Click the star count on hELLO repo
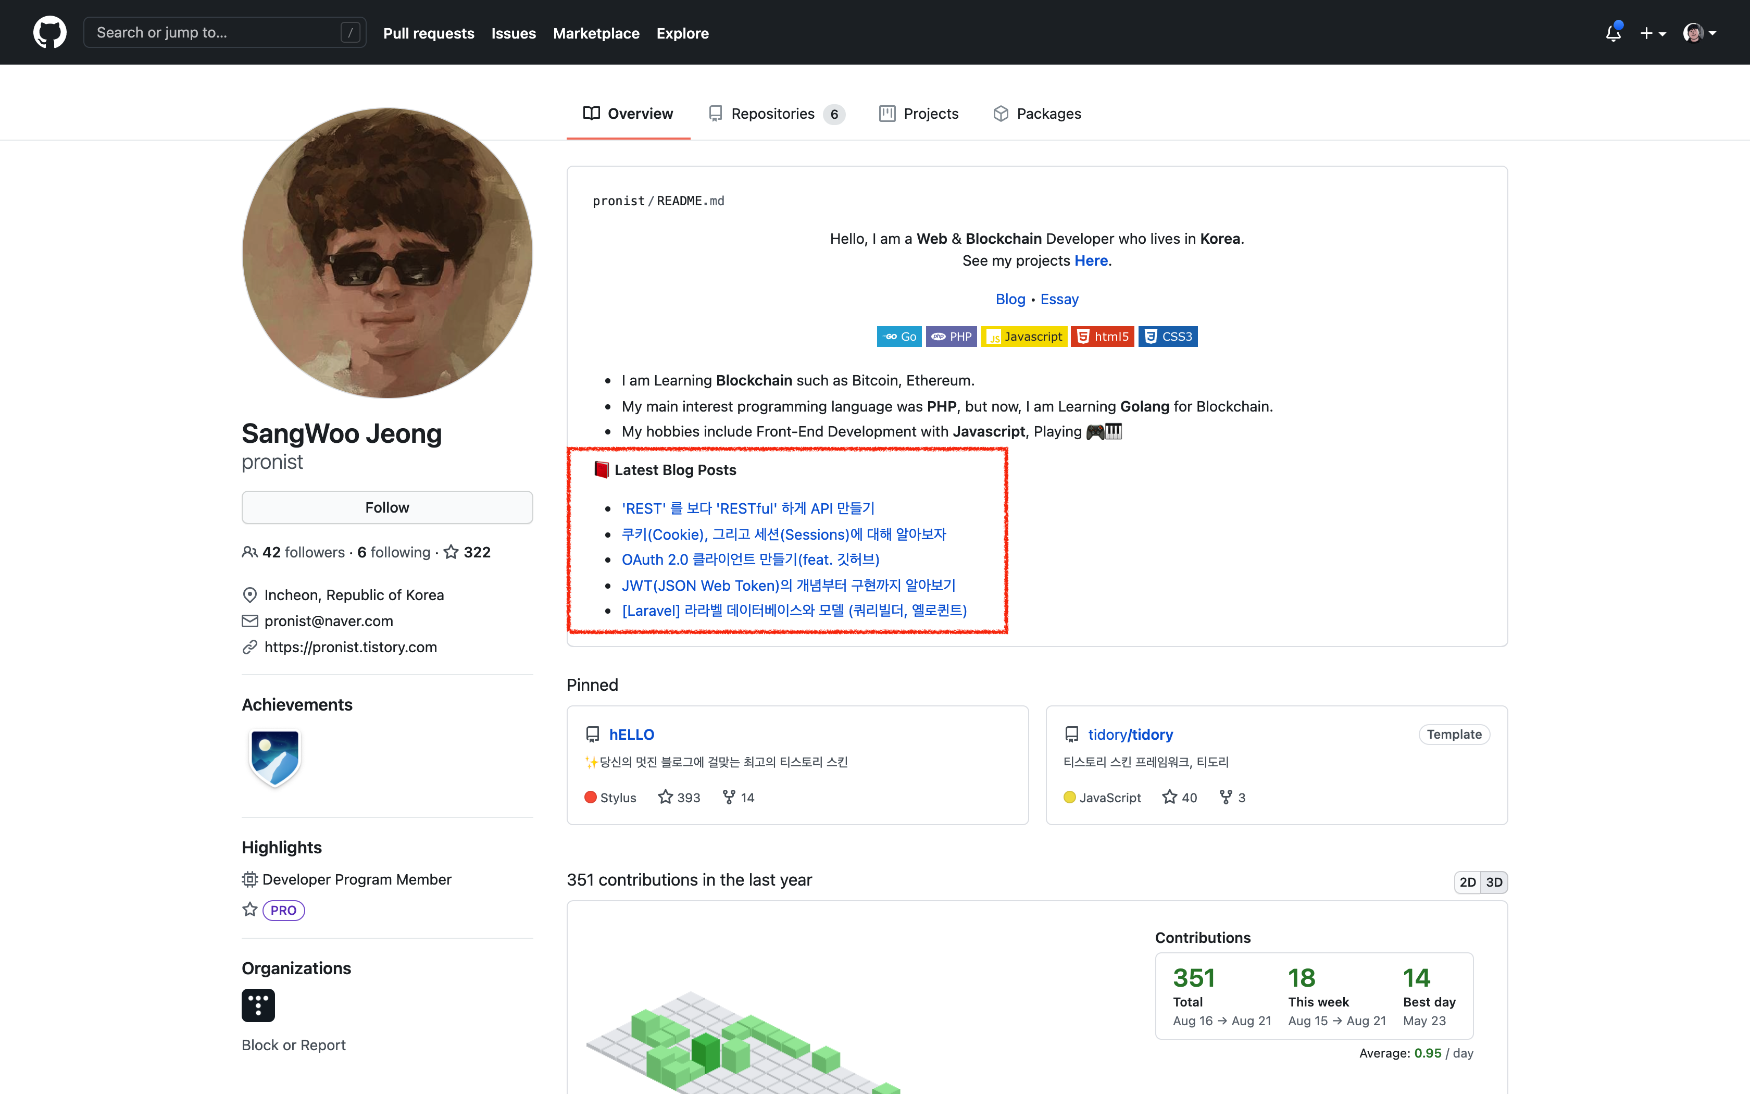This screenshot has height=1094, width=1750. click(679, 798)
